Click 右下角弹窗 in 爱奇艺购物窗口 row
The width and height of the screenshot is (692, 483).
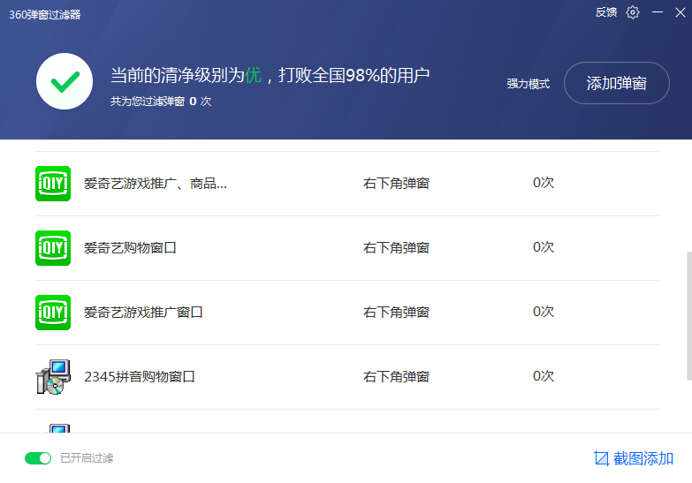(396, 248)
